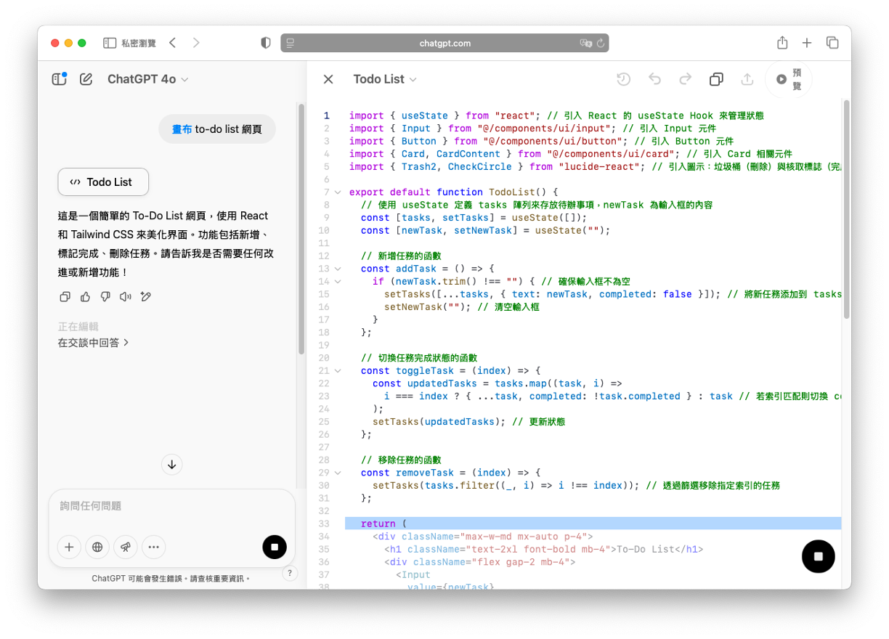The image size is (889, 639).
Task: Click the thumbs down feedback icon
Action: point(105,296)
